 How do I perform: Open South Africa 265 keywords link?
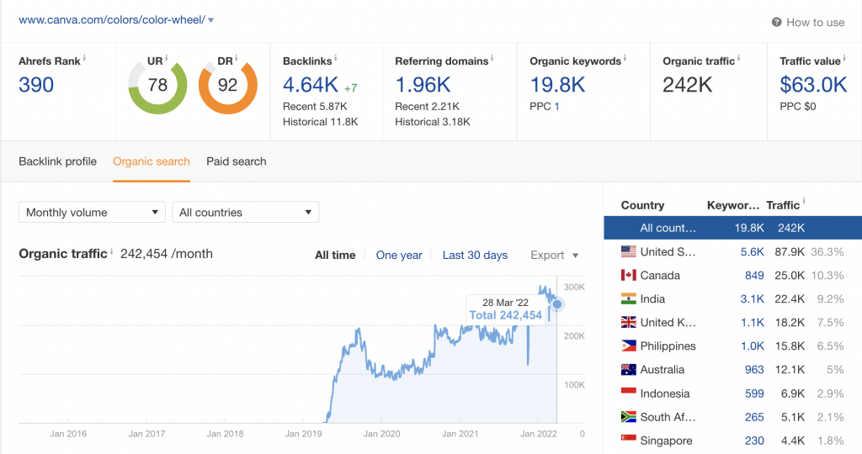754,417
